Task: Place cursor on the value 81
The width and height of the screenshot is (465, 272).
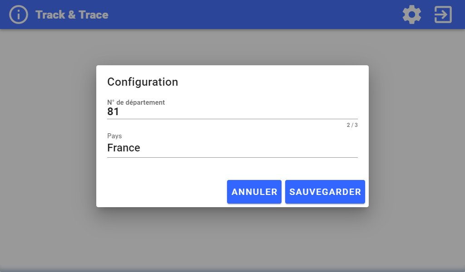Action: click(x=113, y=112)
